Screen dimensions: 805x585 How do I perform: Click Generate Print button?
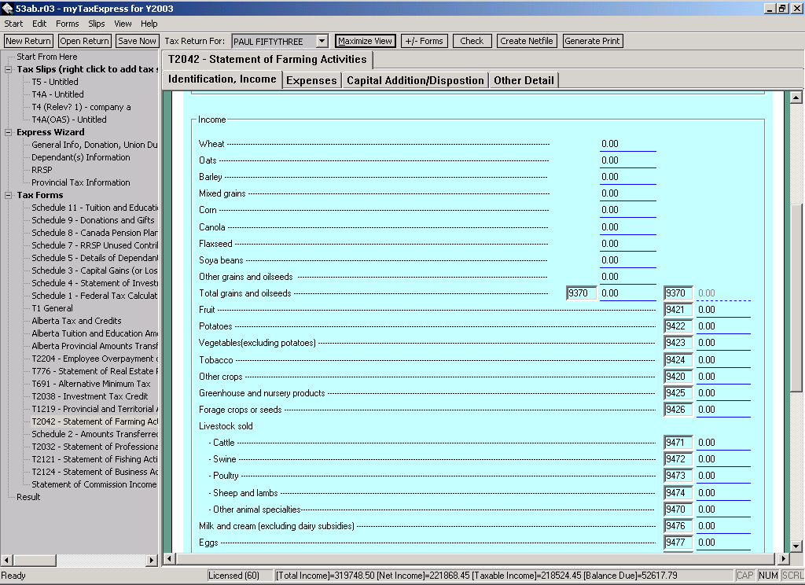[x=592, y=41]
